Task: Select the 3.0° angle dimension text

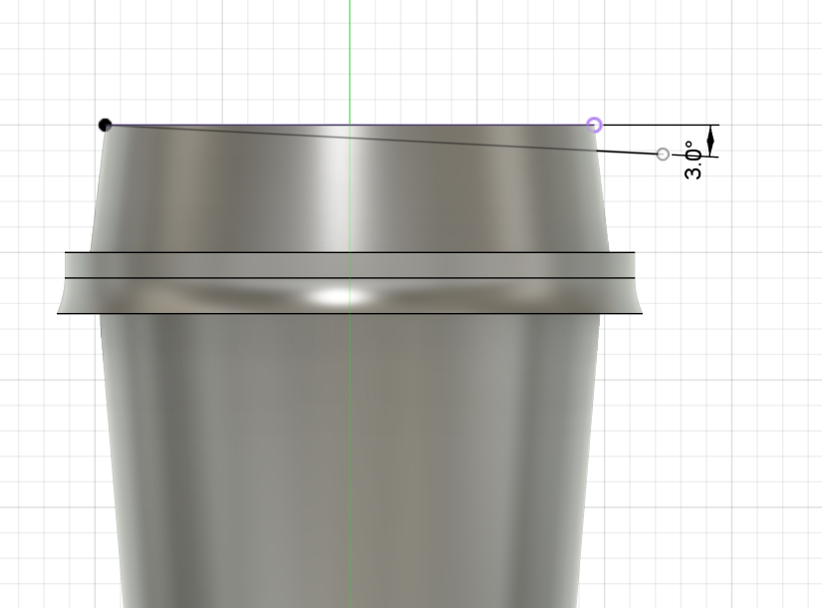Action: (694, 160)
